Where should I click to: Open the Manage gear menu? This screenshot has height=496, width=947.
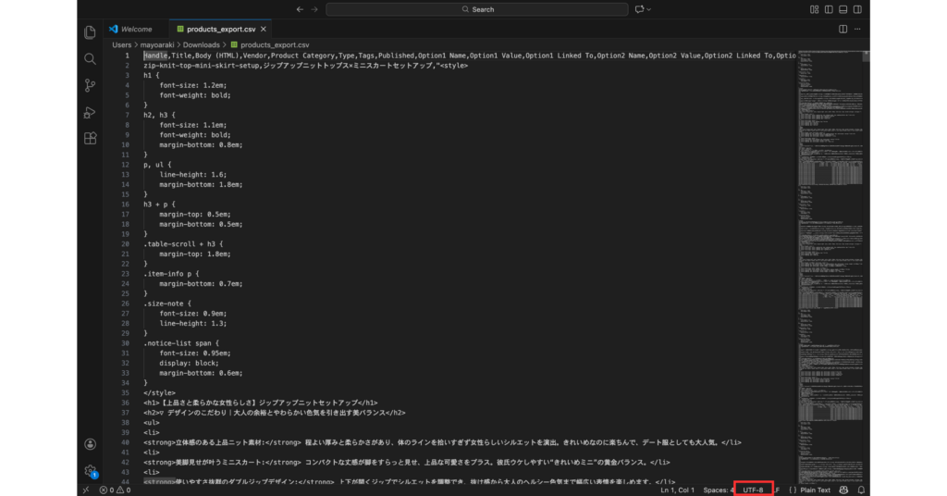click(90, 471)
